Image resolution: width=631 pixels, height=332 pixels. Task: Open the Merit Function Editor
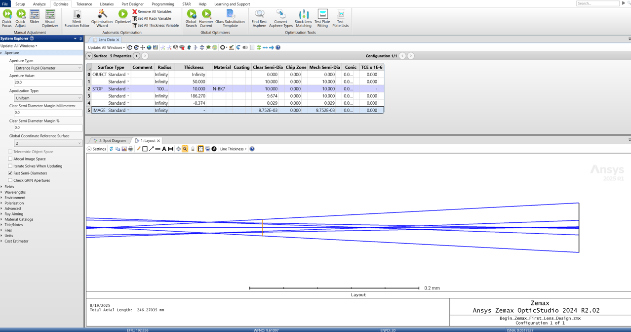tap(77, 18)
